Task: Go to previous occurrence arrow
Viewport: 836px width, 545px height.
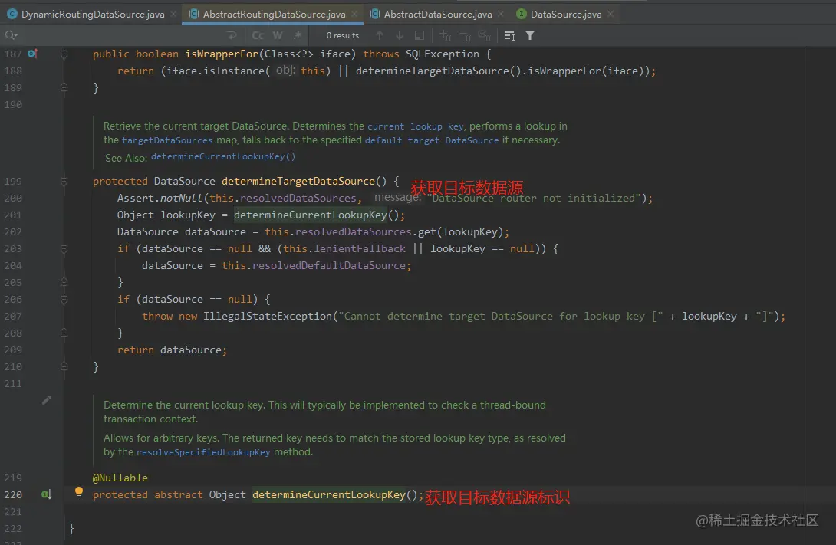Action: (379, 35)
